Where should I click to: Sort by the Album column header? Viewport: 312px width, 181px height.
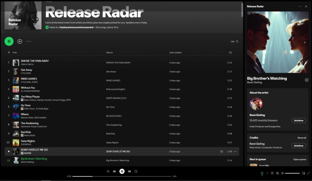tap(109, 52)
